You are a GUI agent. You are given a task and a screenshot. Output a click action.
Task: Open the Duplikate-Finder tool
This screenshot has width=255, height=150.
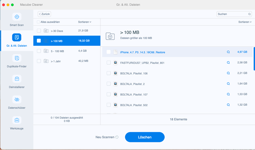pos(17,61)
